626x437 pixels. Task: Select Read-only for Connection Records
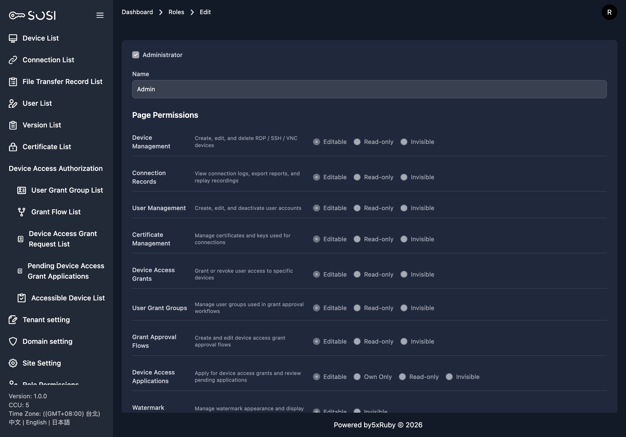pyautogui.click(x=357, y=177)
